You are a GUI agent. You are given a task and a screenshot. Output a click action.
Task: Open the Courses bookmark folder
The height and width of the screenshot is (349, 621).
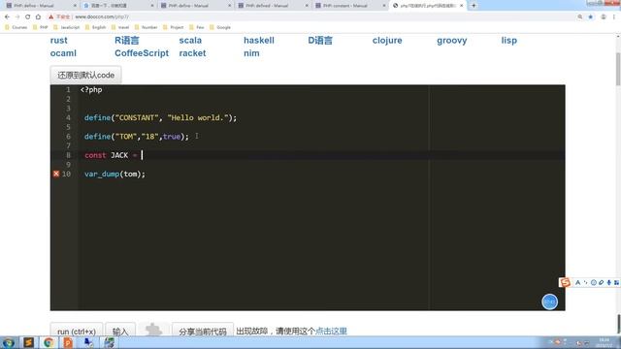coord(16,27)
